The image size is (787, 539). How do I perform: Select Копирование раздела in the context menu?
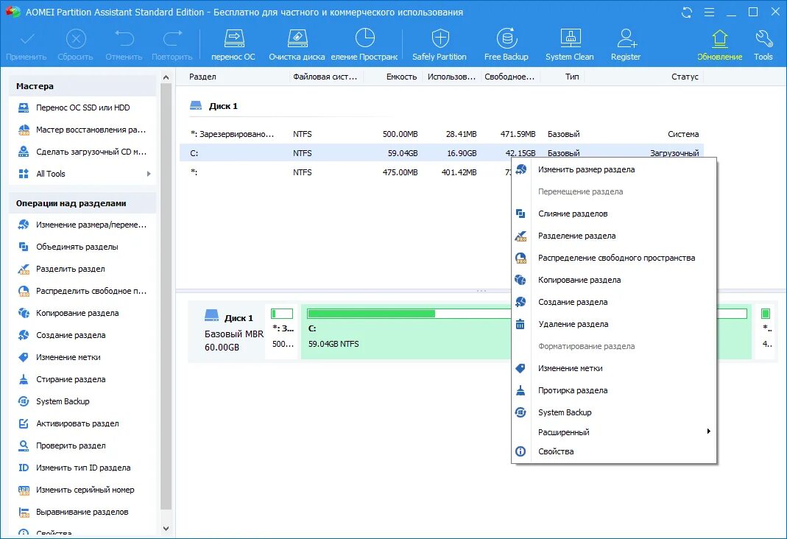614,280
